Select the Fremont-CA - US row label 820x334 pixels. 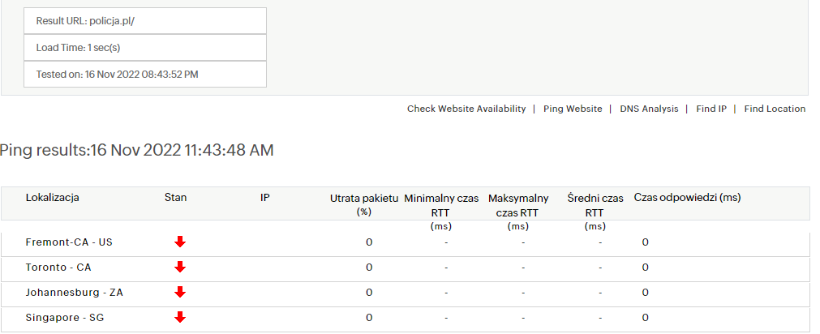[x=69, y=242]
